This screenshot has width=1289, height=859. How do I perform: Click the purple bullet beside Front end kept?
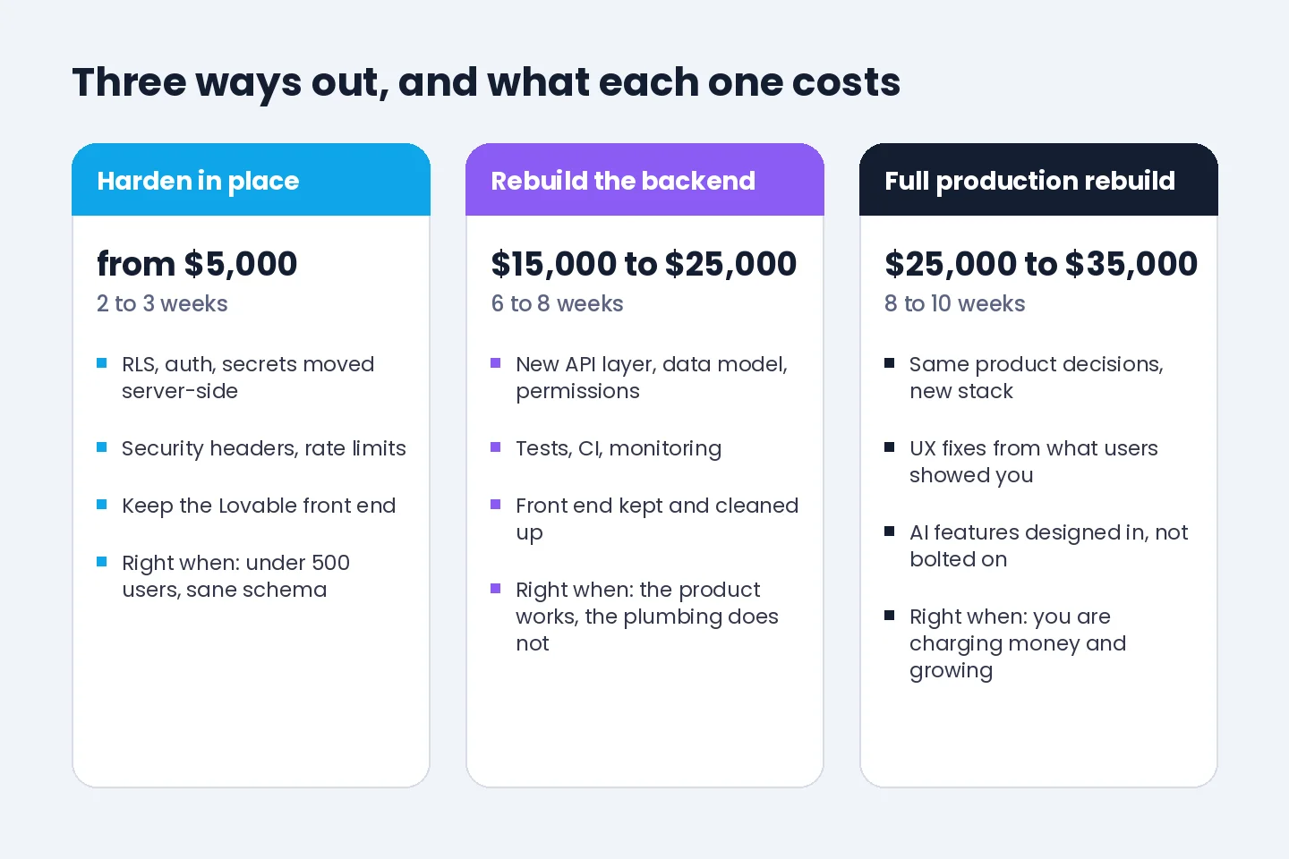tap(496, 505)
